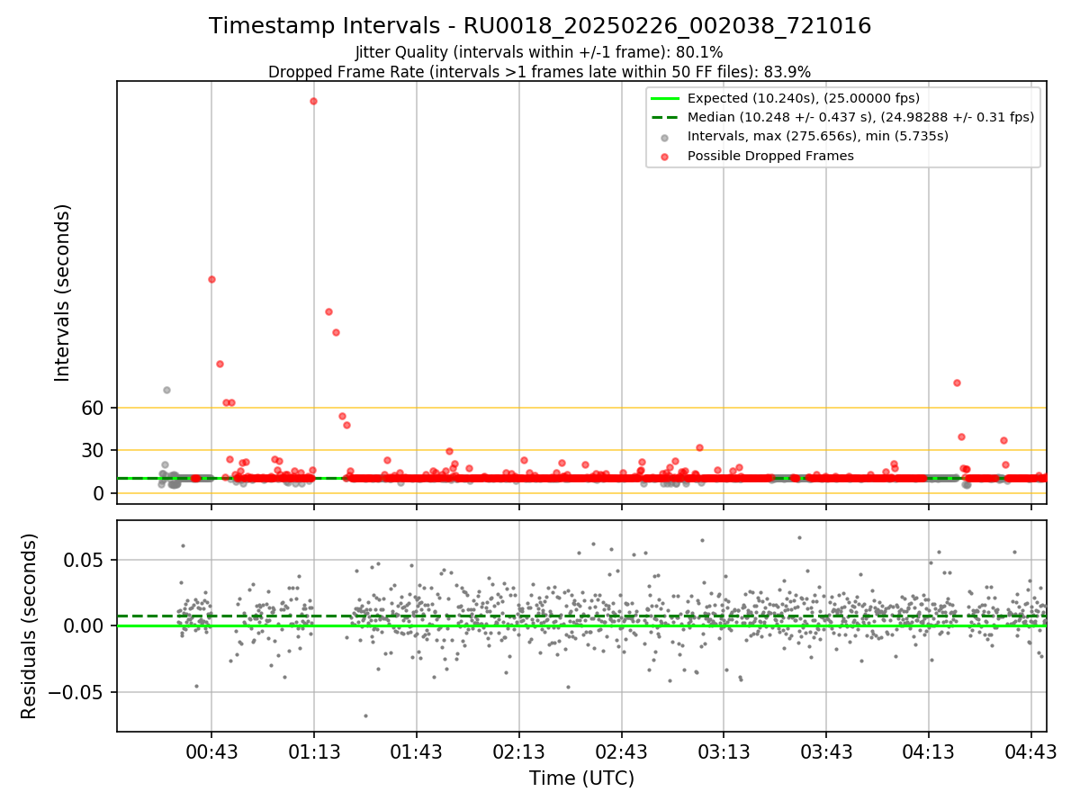This screenshot has width=1080, height=810.
Task: Click the 03:13 time tick label
Action: [x=724, y=751]
